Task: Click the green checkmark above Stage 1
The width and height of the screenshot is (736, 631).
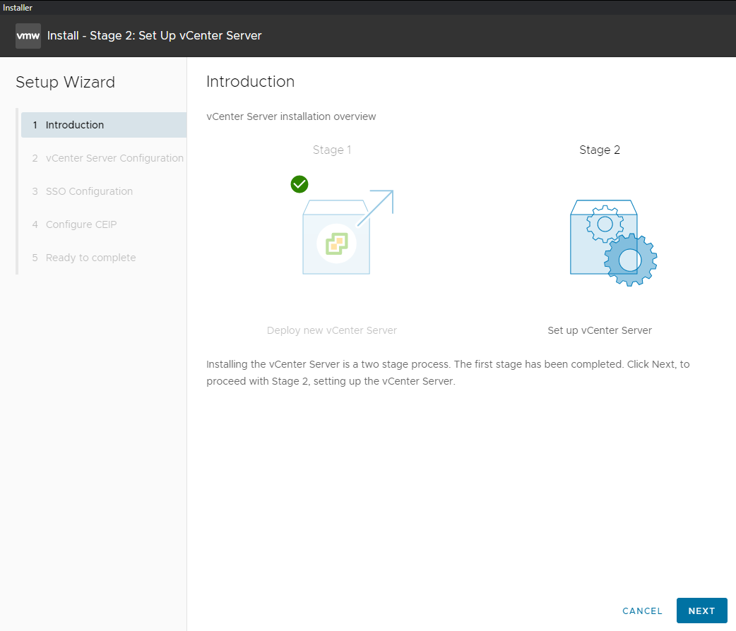Action: (x=299, y=184)
